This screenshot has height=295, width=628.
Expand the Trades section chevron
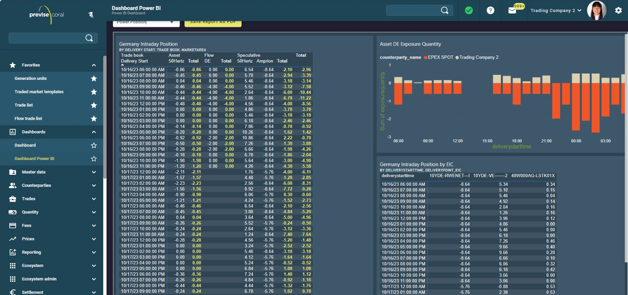click(x=94, y=198)
